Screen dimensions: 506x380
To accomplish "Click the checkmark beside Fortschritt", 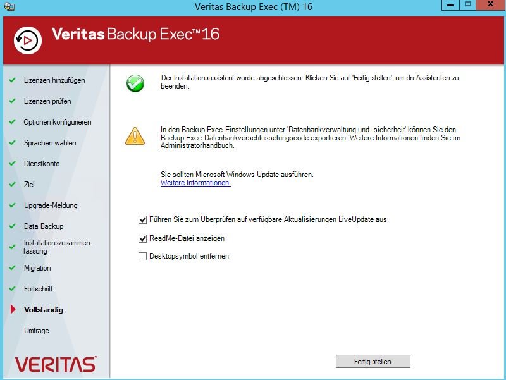I will click(x=12, y=288).
